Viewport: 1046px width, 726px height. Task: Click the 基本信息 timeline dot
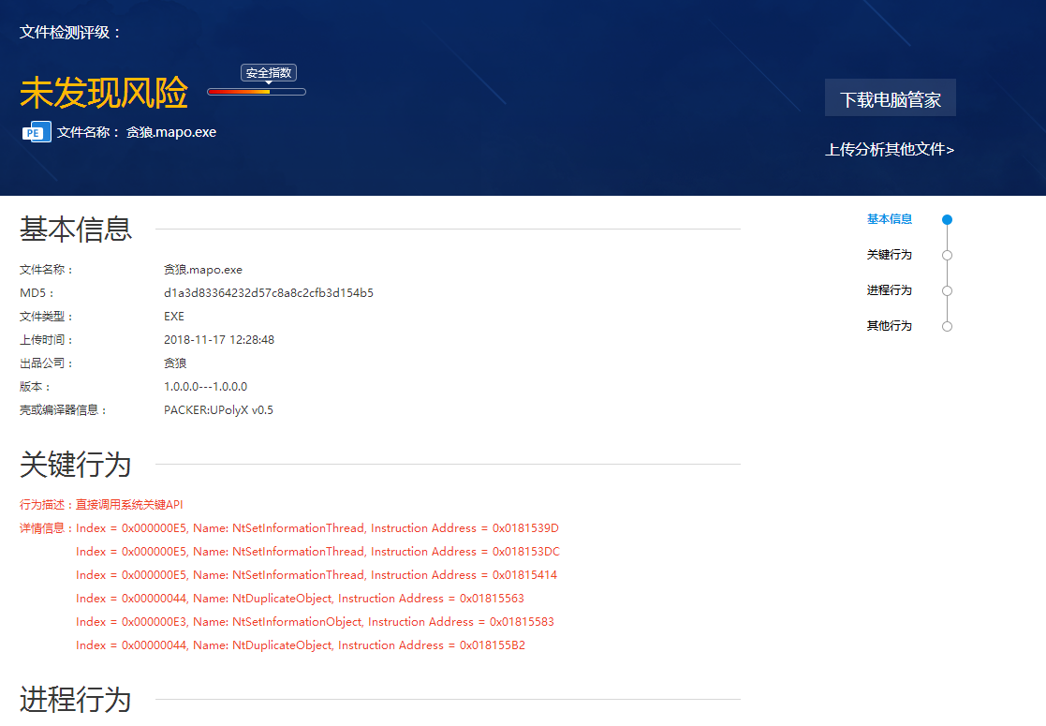(x=947, y=220)
